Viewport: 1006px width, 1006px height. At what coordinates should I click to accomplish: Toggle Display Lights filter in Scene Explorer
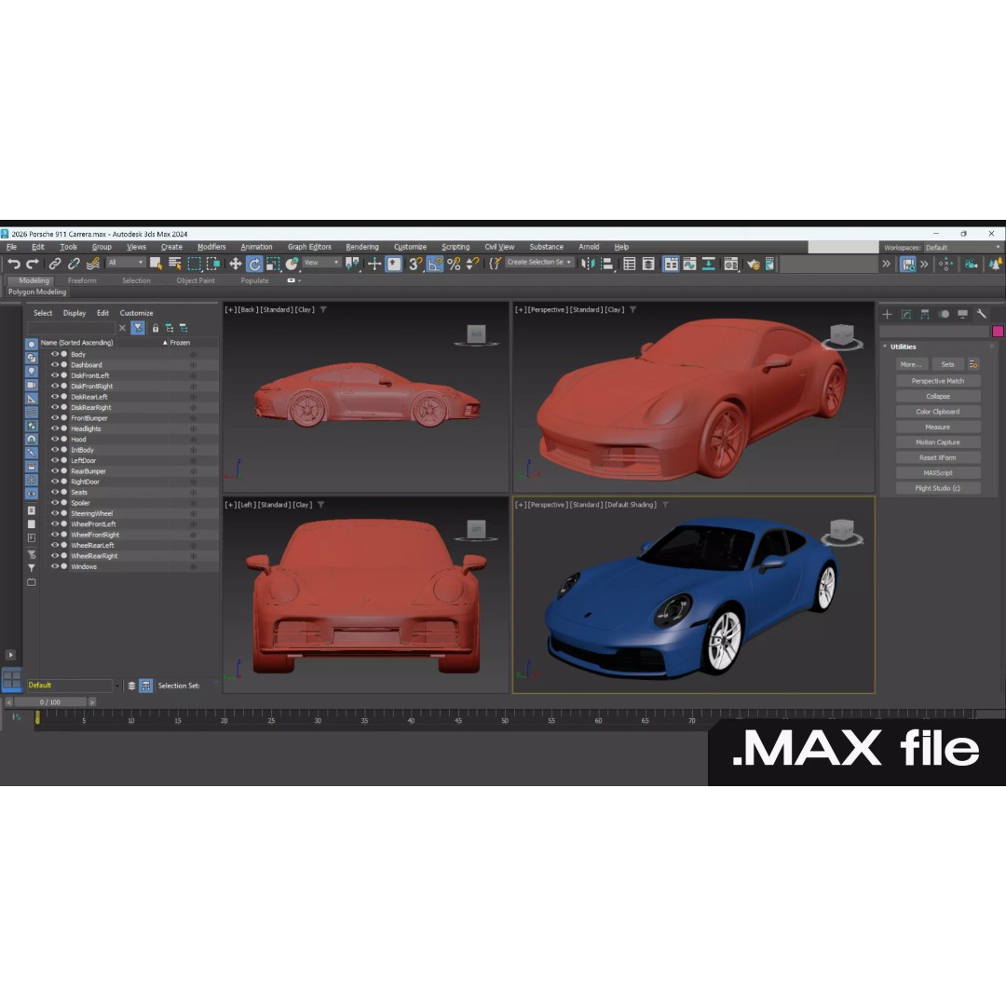point(32,372)
